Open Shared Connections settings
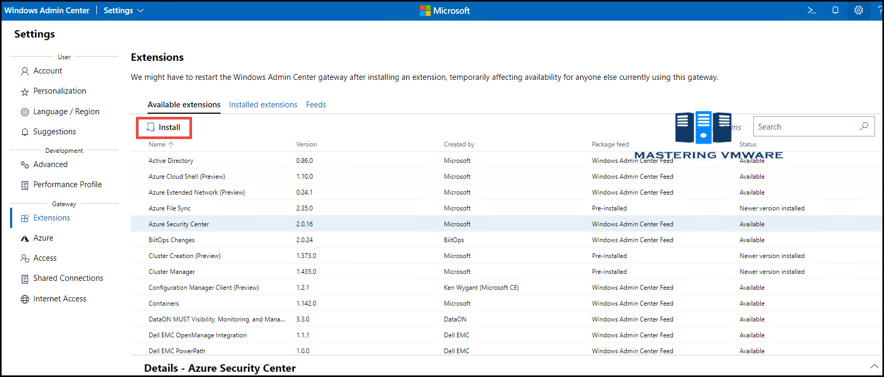 [x=68, y=278]
